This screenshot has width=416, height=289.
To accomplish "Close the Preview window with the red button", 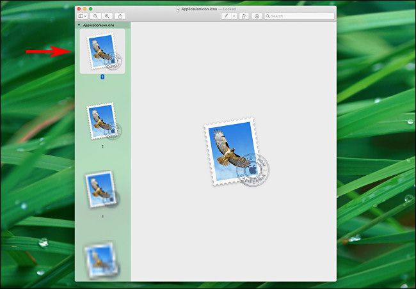I will tap(79, 9).
